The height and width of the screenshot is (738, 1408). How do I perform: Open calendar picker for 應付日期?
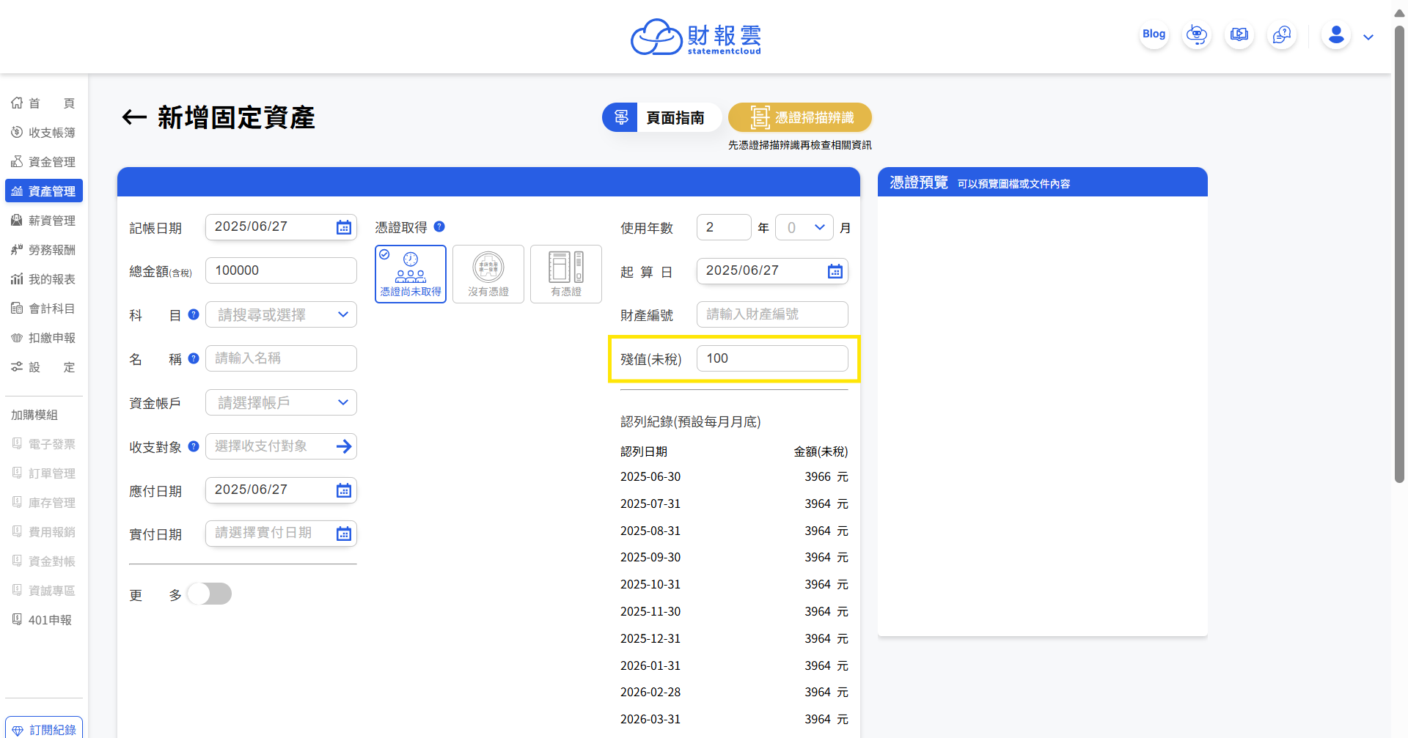coord(343,490)
